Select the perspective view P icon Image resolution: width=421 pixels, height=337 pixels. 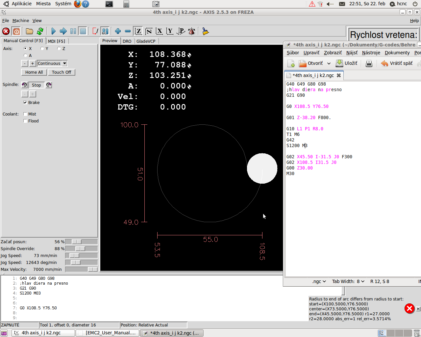(181, 31)
